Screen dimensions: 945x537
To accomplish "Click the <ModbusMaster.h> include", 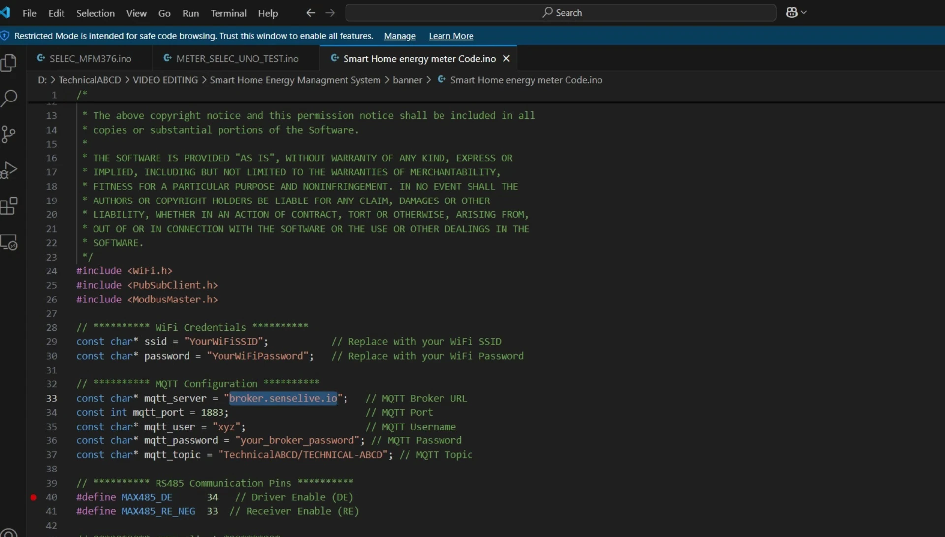I will tap(173, 300).
